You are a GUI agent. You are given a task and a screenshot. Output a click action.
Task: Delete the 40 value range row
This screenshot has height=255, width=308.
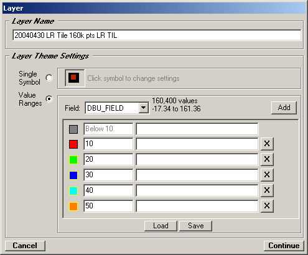tap(267, 190)
